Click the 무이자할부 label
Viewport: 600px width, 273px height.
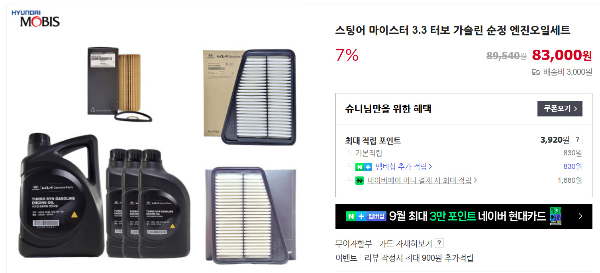pyautogui.click(x=353, y=243)
